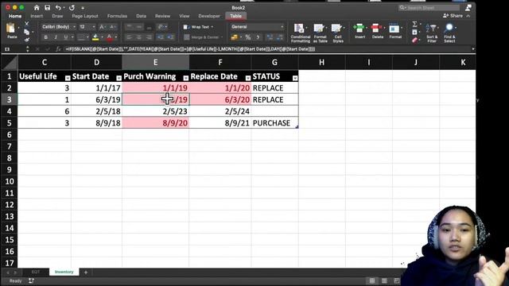Collapse the ribbon with the chevron
The width and height of the screenshot is (509, 286).
468,16
